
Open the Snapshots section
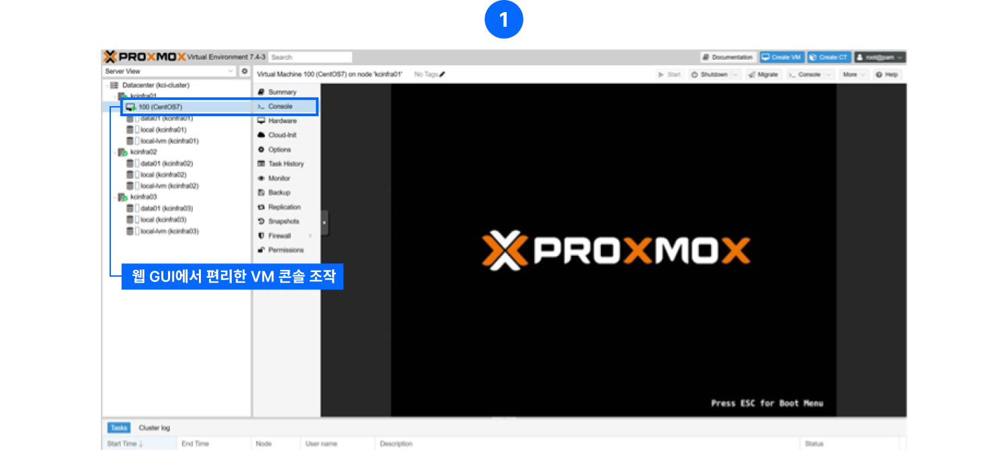(284, 222)
